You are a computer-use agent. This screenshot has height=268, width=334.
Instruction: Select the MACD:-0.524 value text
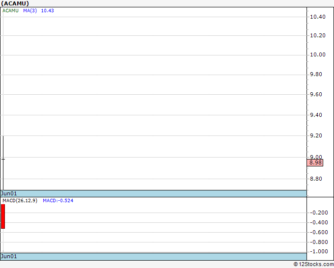click(x=58, y=201)
